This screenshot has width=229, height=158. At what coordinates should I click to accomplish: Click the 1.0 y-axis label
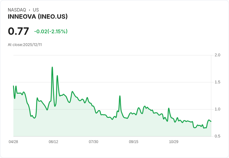point(217,109)
